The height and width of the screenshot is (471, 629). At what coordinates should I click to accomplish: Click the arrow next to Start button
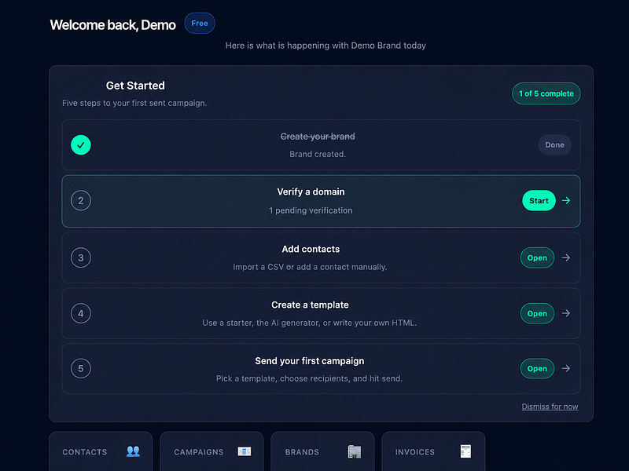[x=566, y=200]
